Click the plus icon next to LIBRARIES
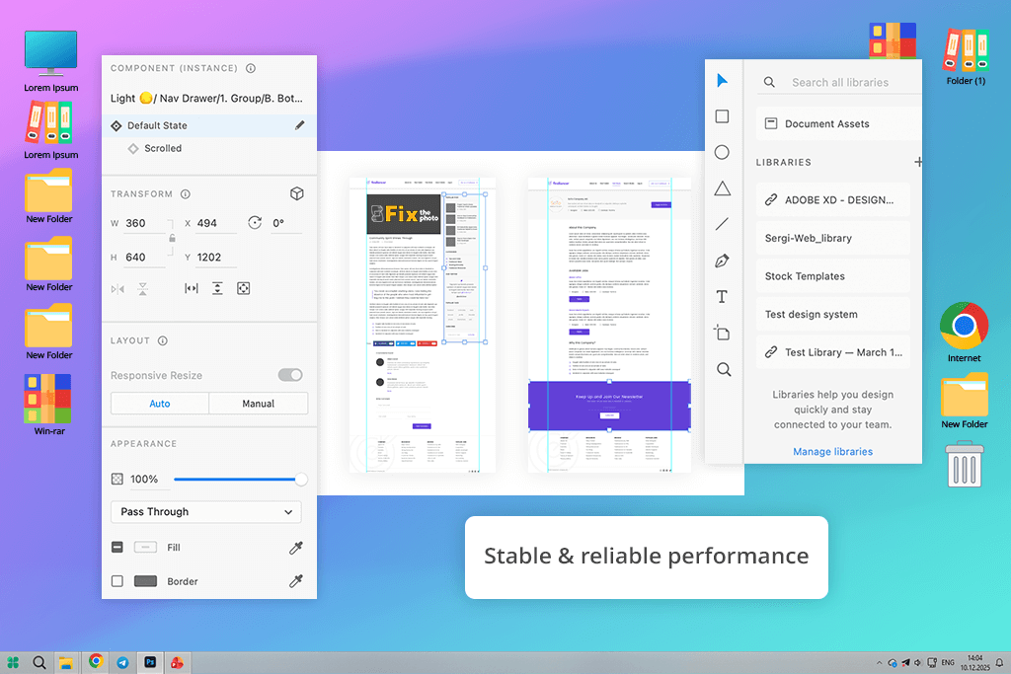This screenshot has height=674, width=1011. pos(918,162)
